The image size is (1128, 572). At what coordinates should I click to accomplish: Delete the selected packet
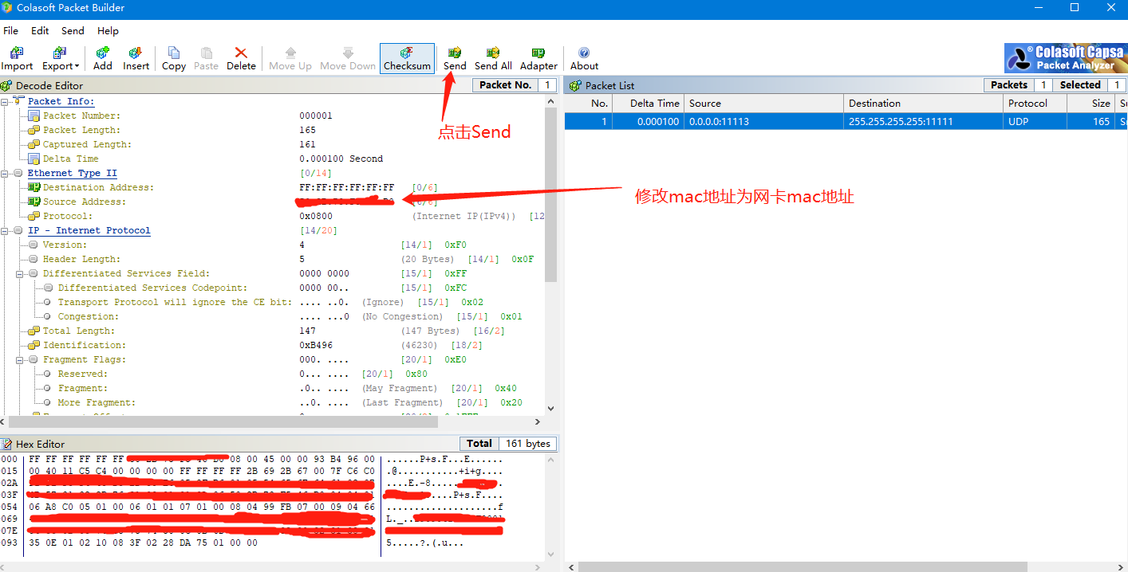241,57
